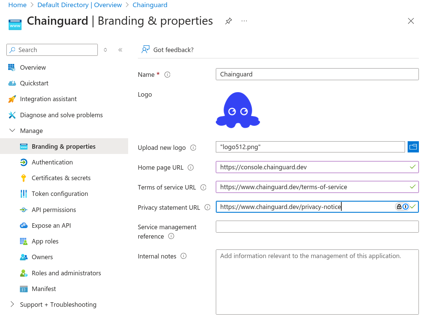Click the Chainguard octopus logo
Viewport: 423px width, 321px height.
click(x=238, y=110)
